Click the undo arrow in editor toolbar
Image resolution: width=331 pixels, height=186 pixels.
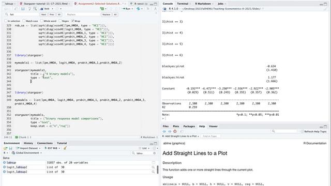point(16,9)
